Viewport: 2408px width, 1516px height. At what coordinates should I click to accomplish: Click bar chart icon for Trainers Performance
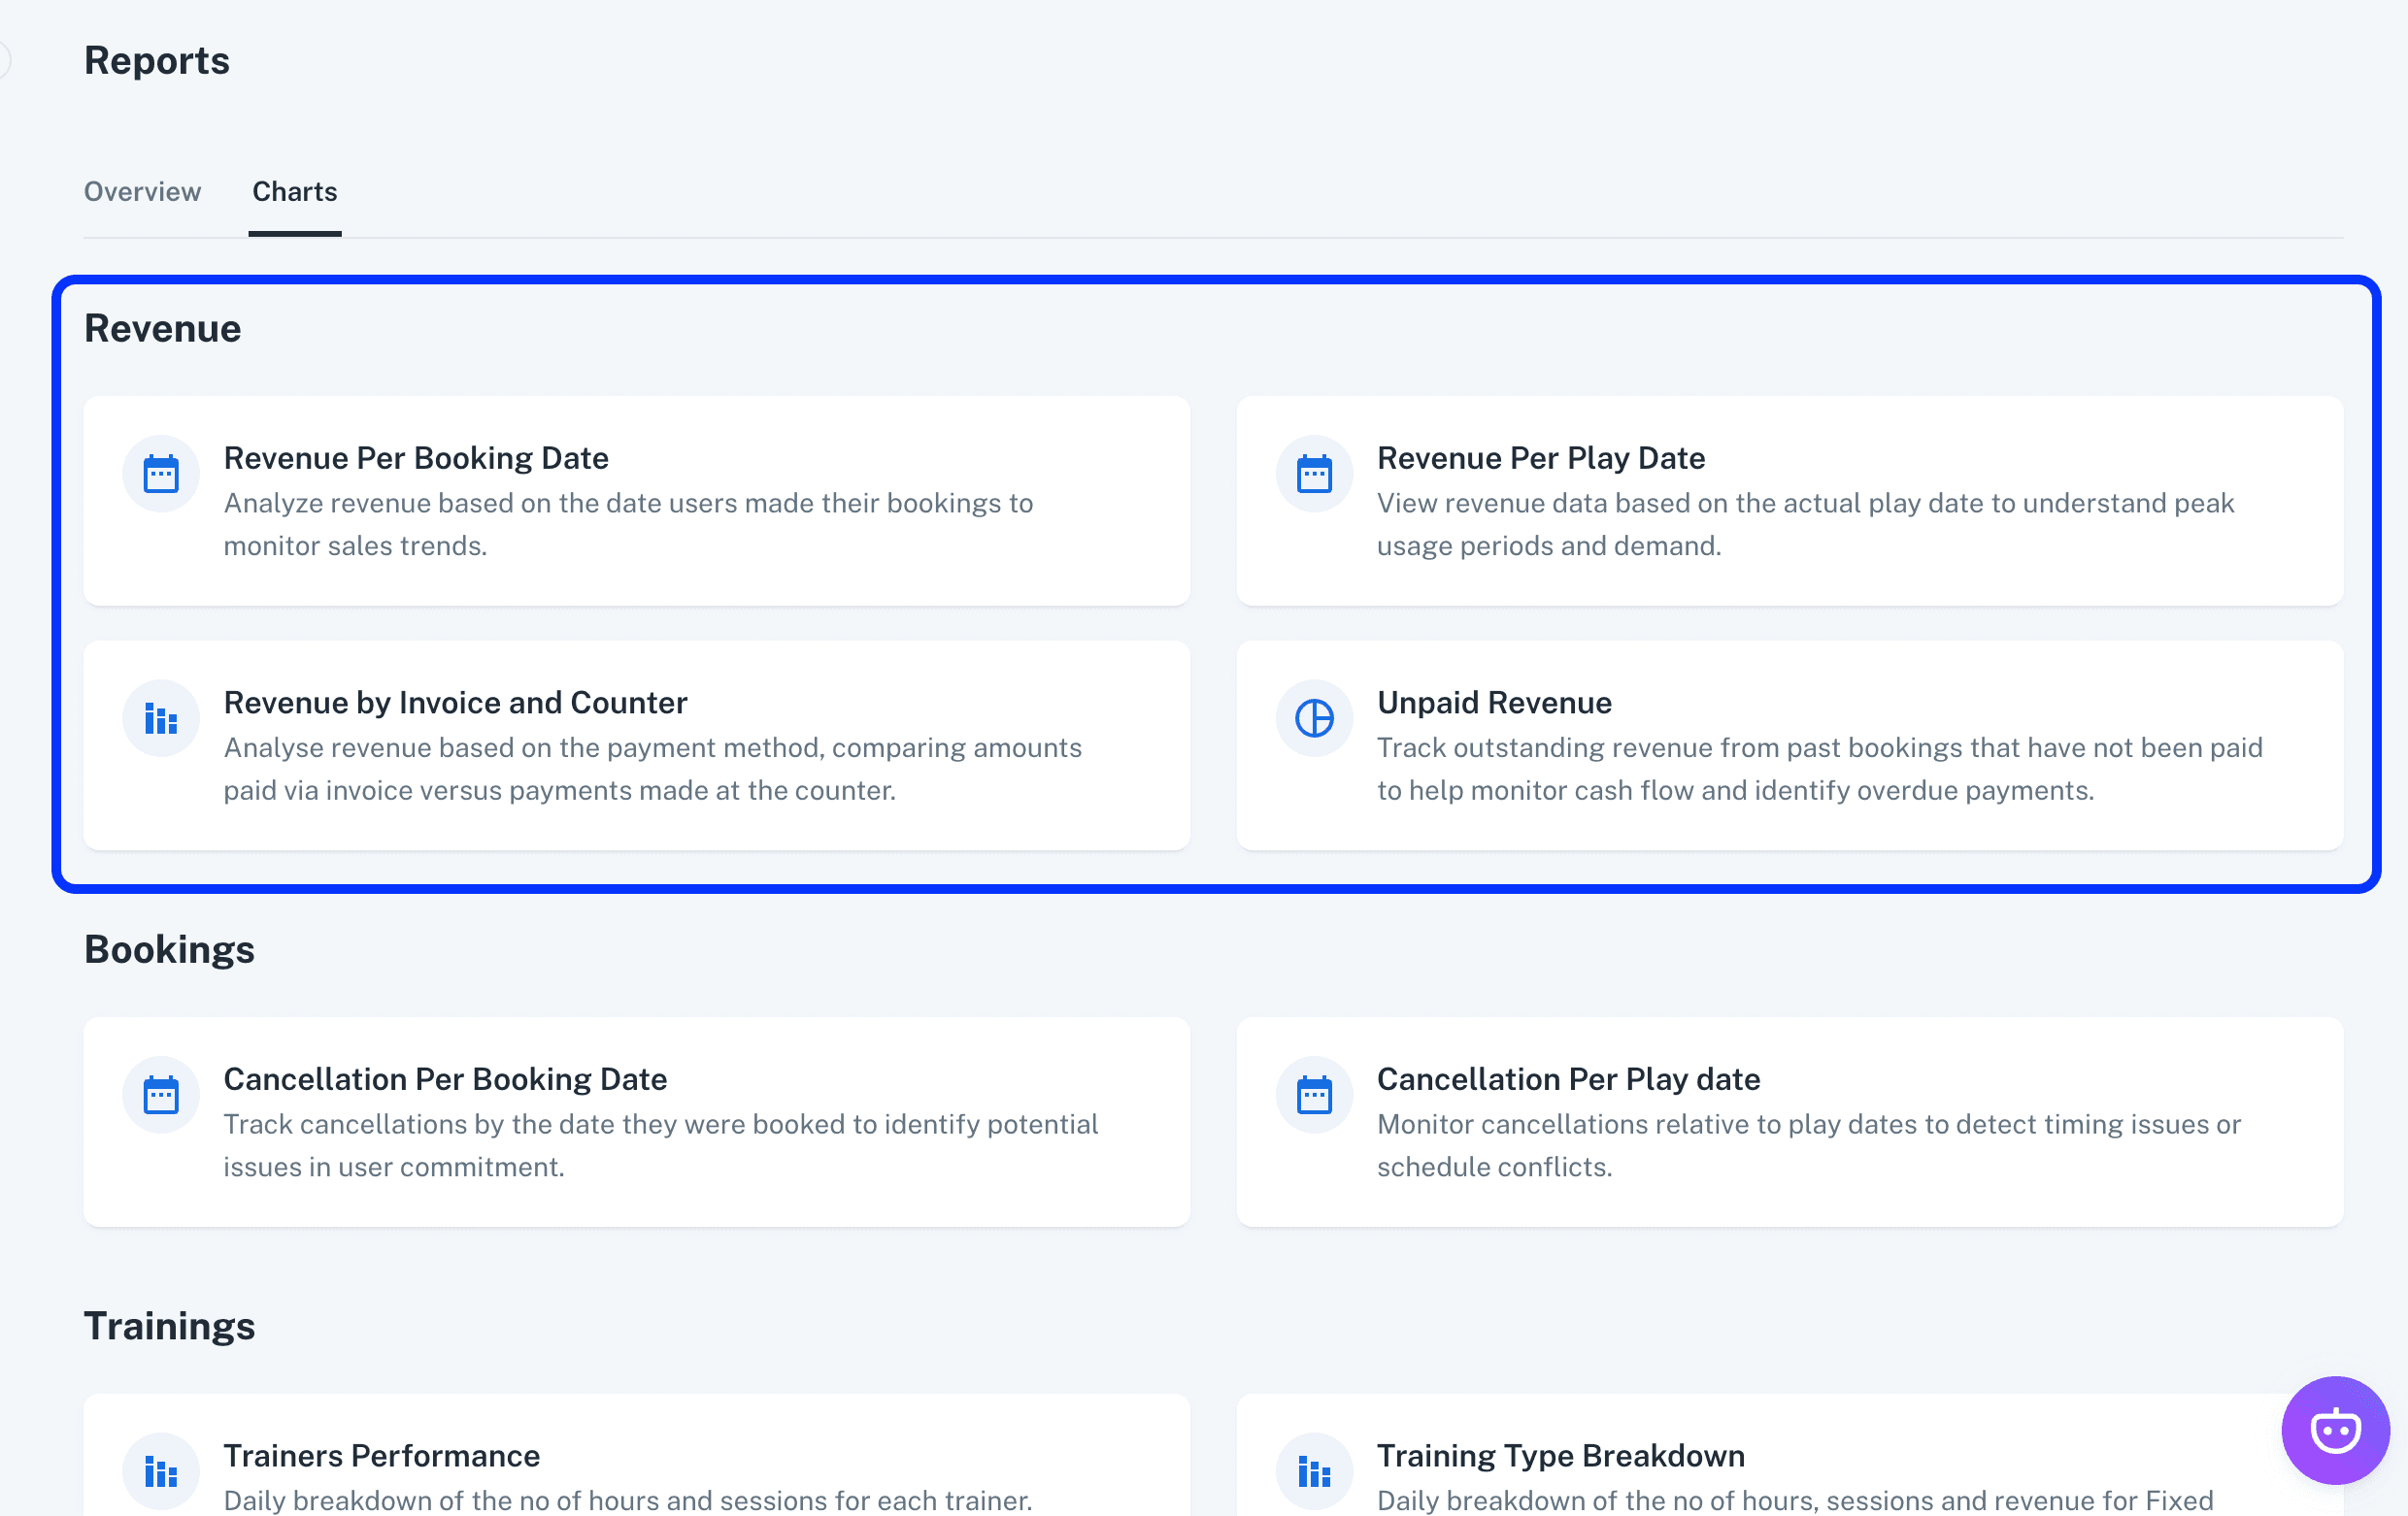pyautogui.click(x=161, y=1471)
